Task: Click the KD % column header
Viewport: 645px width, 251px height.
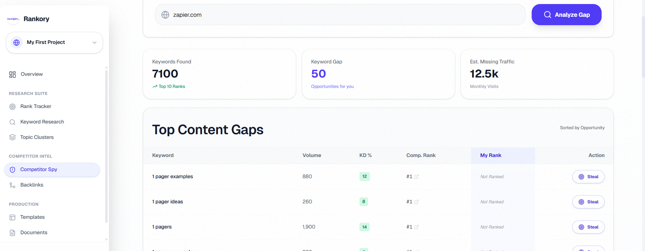Action: tap(366, 155)
